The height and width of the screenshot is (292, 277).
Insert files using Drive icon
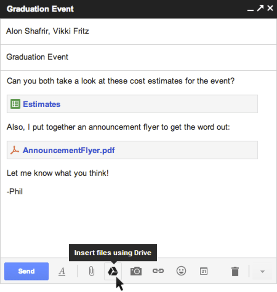113,271
